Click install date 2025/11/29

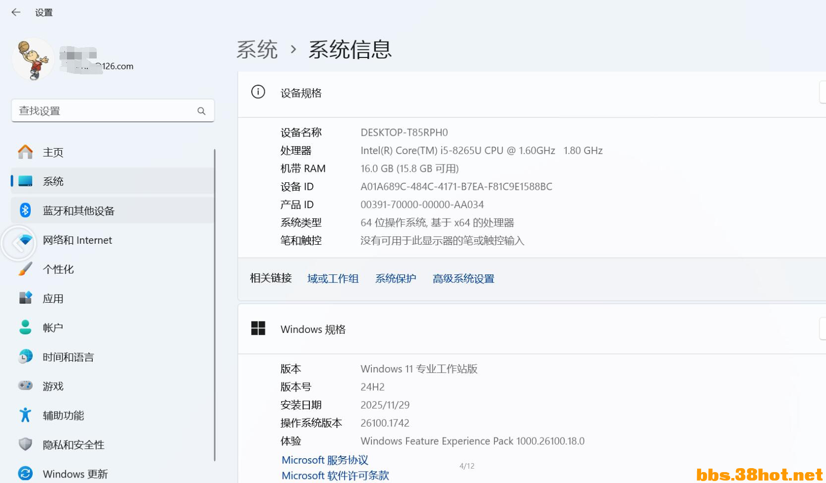click(385, 405)
